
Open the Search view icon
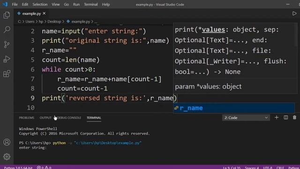[7, 30]
